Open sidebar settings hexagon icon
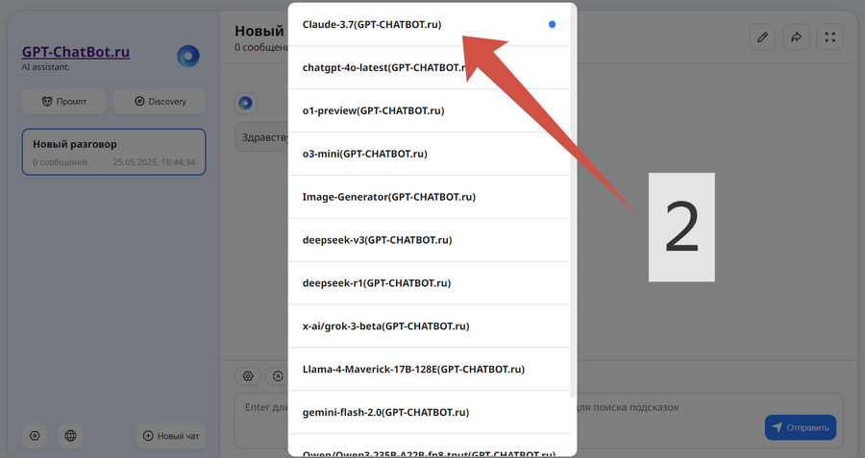865x458 pixels. (x=35, y=435)
